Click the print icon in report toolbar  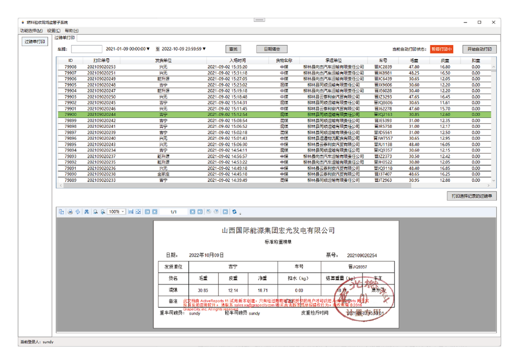point(70,212)
